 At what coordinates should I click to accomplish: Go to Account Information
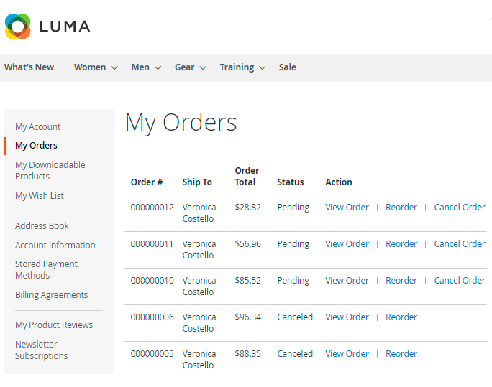[55, 246]
